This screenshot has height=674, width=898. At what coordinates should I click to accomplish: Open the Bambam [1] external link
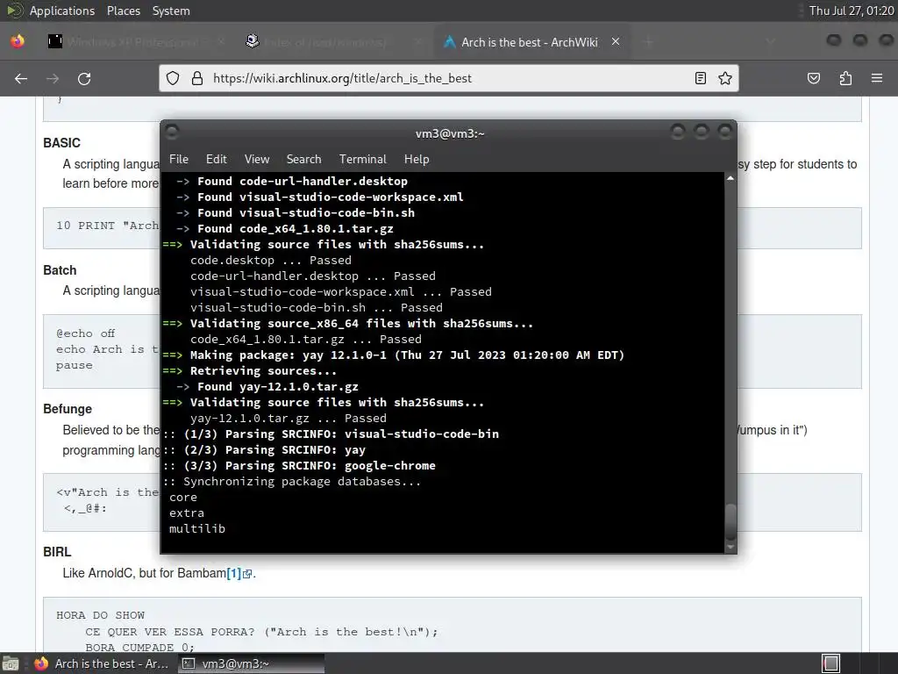click(x=239, y=573)
